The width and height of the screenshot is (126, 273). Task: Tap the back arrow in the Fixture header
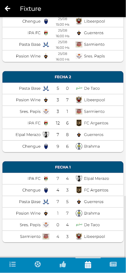[x=7, y=9]
